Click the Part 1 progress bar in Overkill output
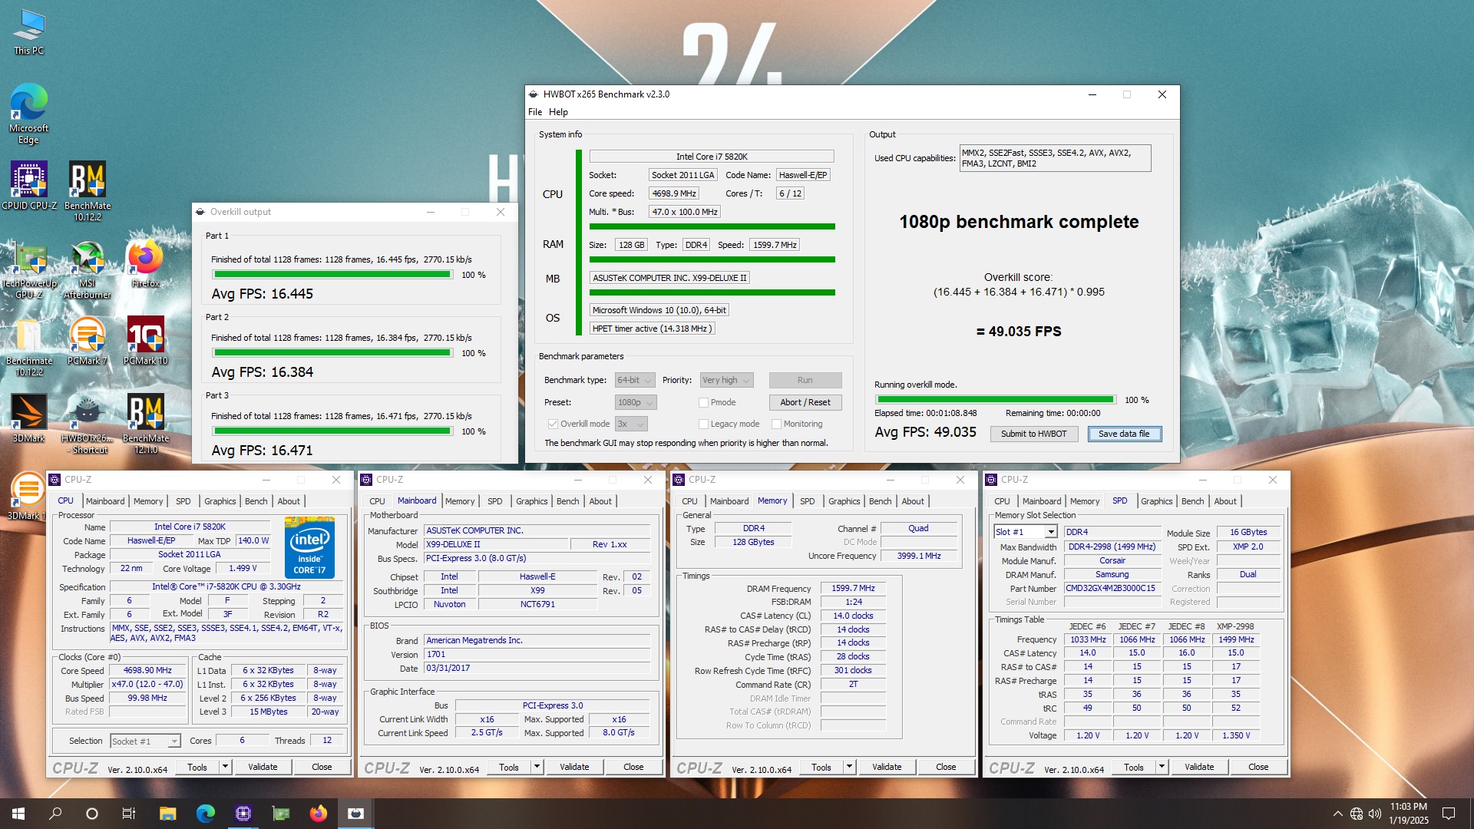The image size is (1474, 829). click(332, 275)
